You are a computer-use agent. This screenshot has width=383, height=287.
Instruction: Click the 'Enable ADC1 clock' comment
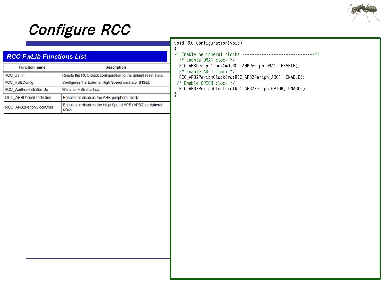pyautogui.click(x=207, y=72)
